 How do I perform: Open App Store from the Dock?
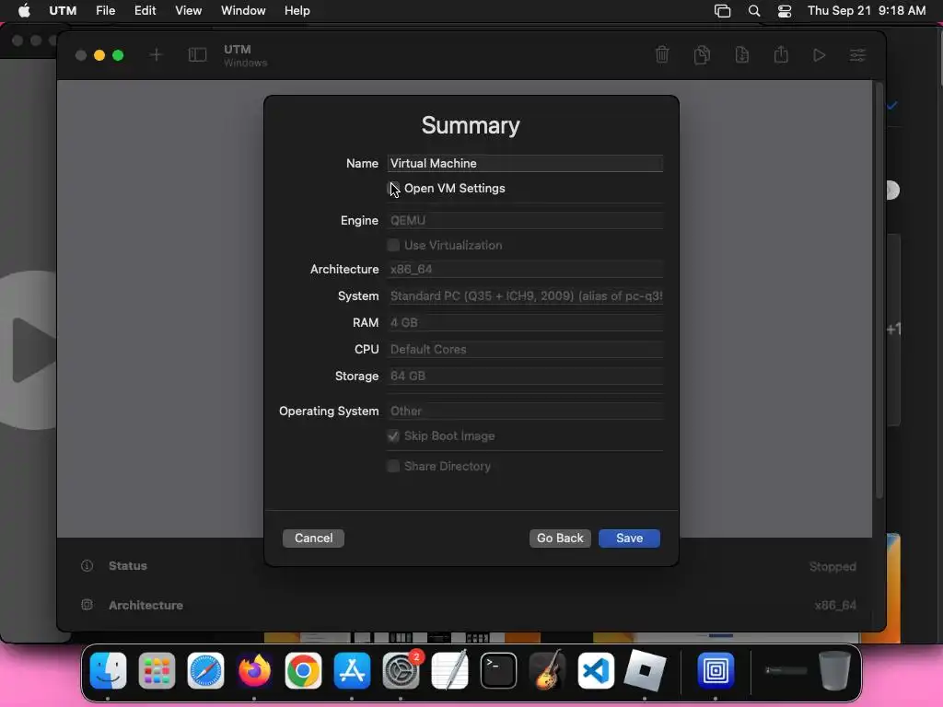coord(352,670)
